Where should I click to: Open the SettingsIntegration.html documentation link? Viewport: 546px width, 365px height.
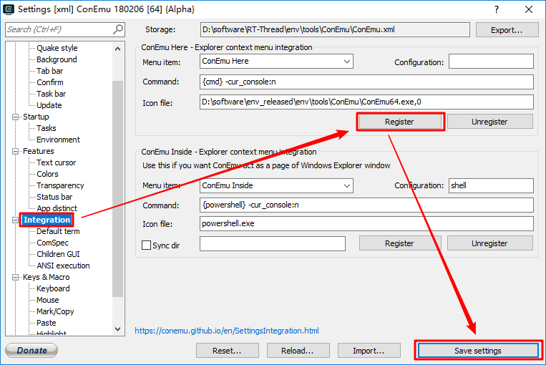(x=227, y=331)
